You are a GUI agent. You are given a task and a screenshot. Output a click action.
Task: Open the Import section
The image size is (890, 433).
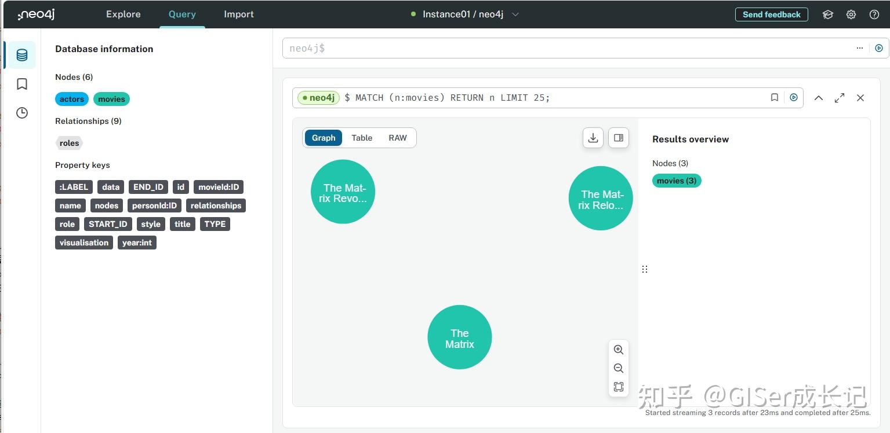click(x=238, y=14)
